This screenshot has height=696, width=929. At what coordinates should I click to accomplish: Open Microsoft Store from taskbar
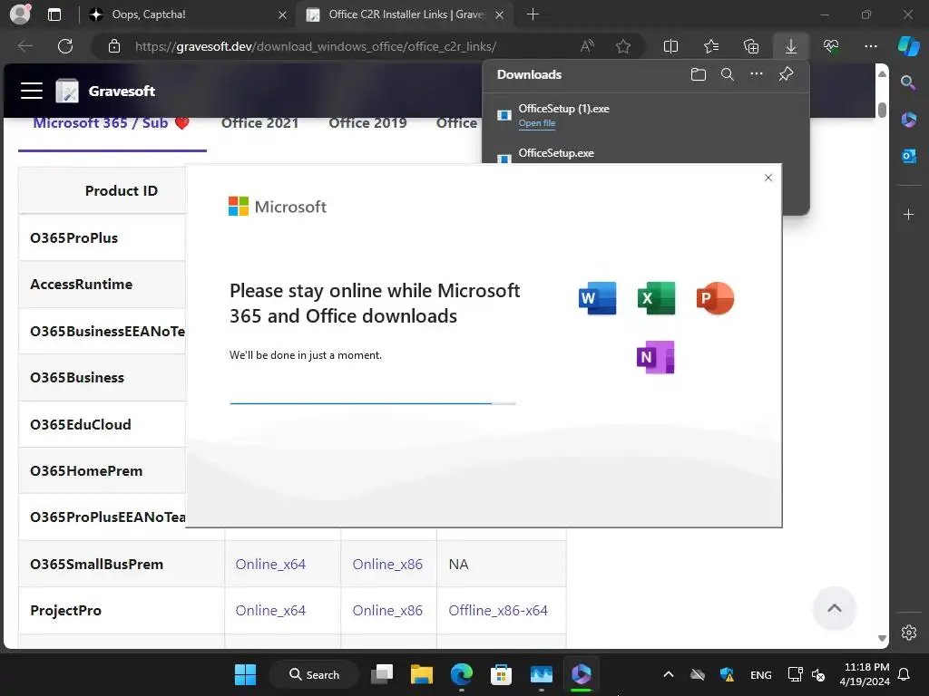501,674
